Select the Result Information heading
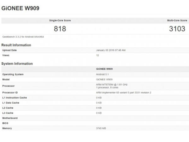The height and width of the screenshot is (142, 189). point(16,45)
